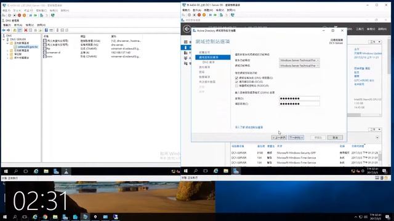Click Pause icon in DC1-Server VM toolbar

click(211, 15)
